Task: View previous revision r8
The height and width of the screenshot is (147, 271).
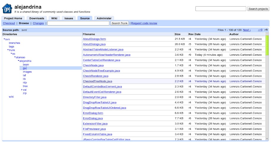Action: (260, 30)
